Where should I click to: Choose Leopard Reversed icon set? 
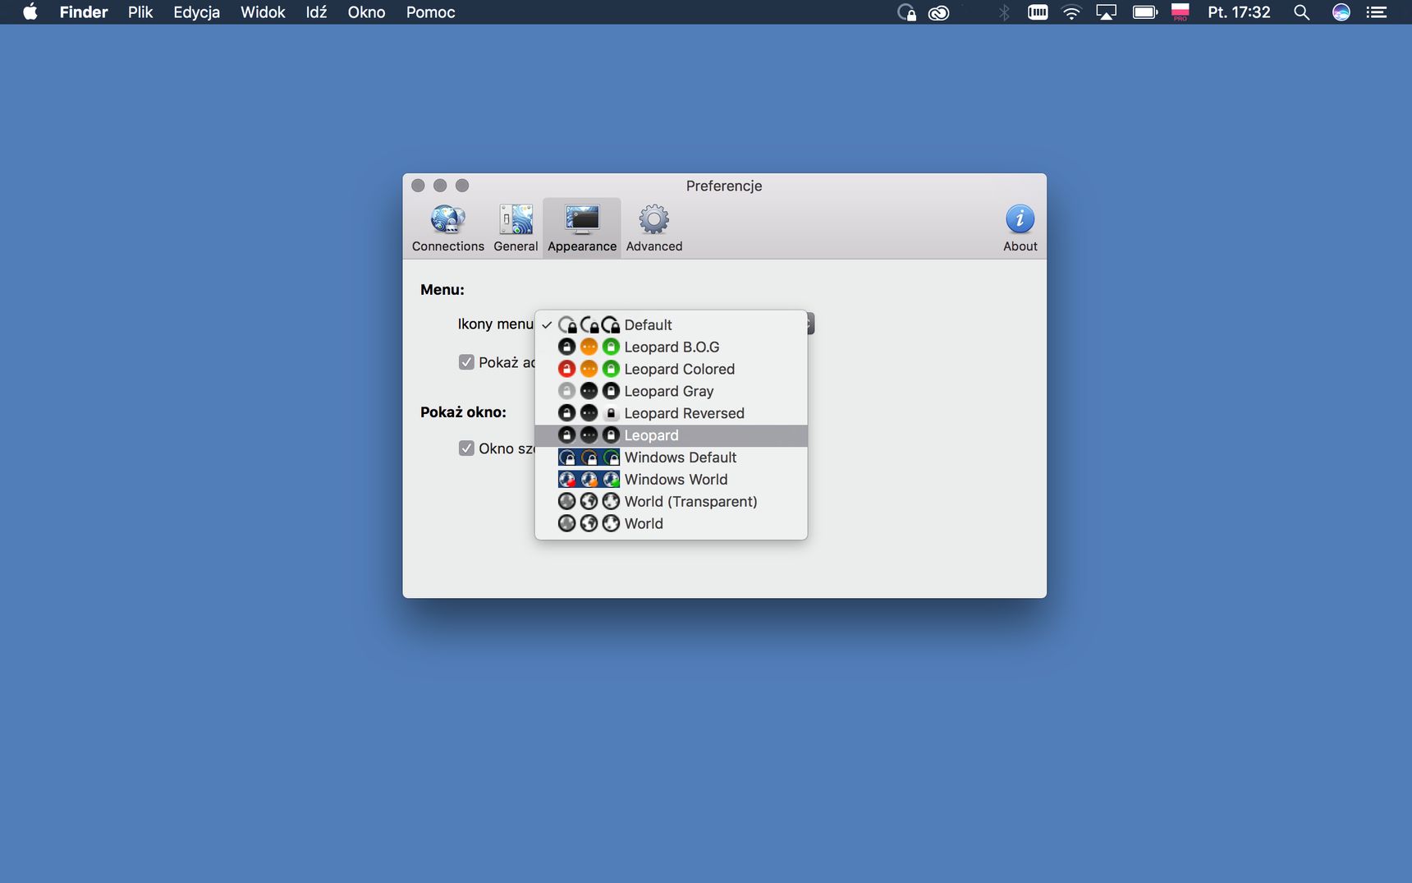point(671,413)
